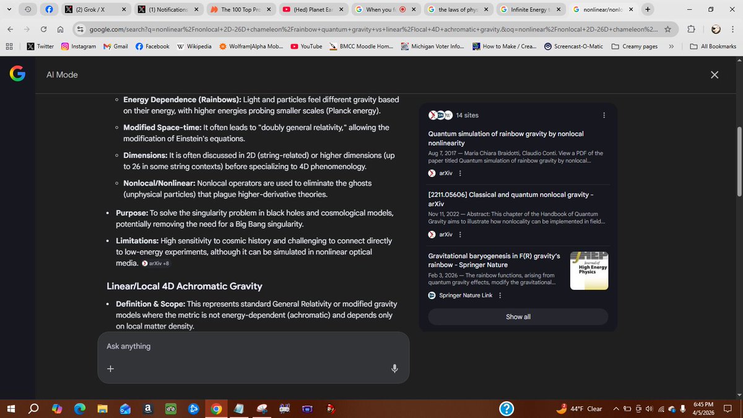The width and height of the screenshot is (743, 418).
Task: Open the tab search dropdown arrow
Action: [9, 9]
